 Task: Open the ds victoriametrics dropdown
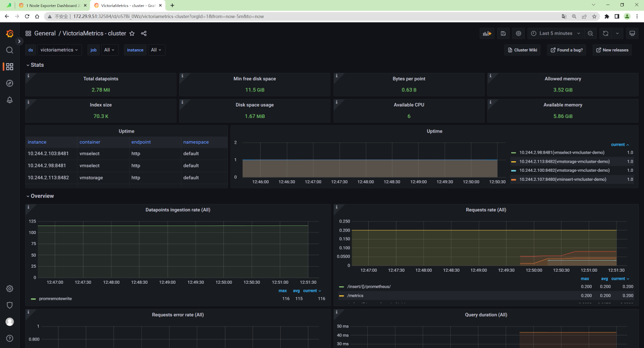[59, 50]
